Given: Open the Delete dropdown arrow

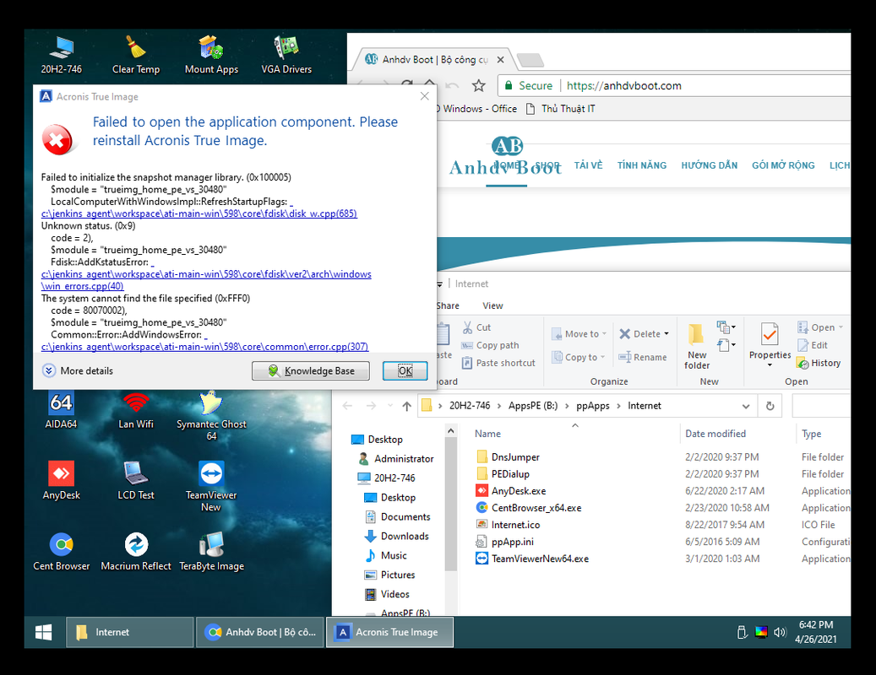Looking at the screenshot, I should [667, 333].
